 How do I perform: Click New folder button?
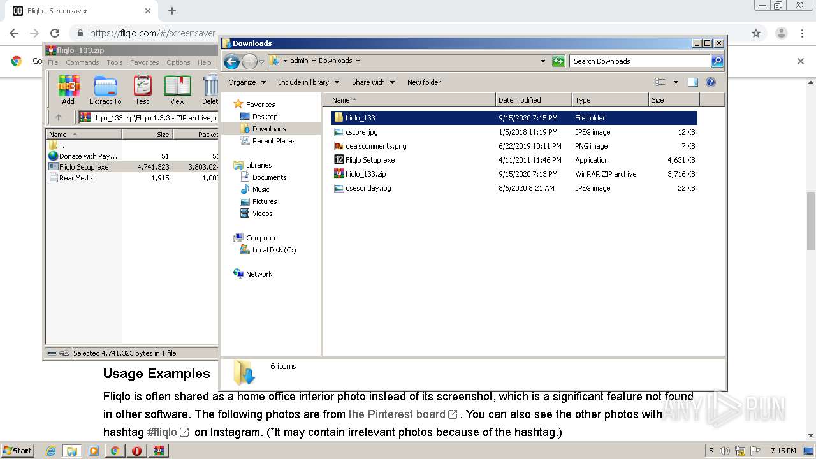[424, 82]
